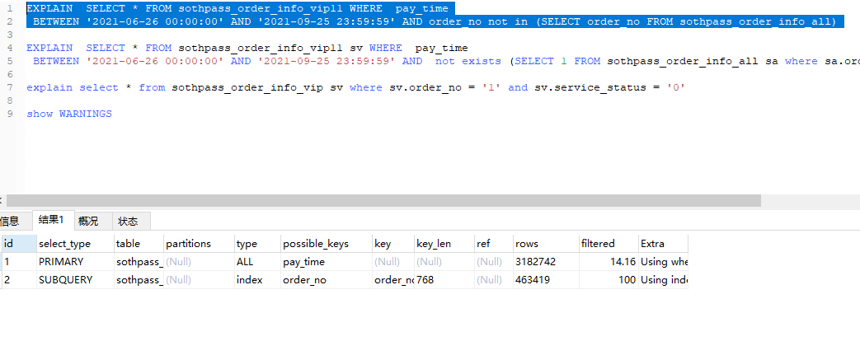Click the select_type column header
The height and width of the screenshot is (341, 860).
75,244
